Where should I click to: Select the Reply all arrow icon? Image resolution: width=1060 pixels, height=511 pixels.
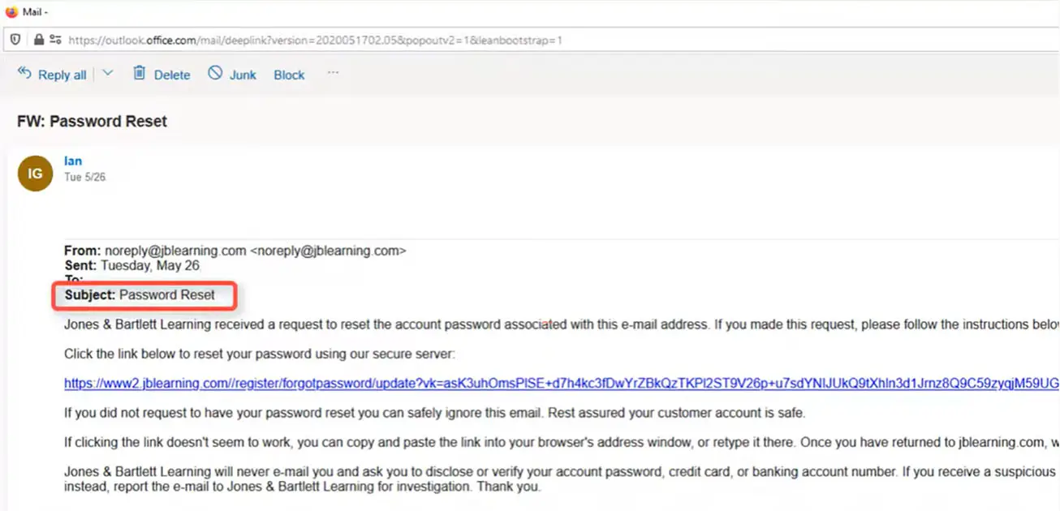[x=24, y=74]
